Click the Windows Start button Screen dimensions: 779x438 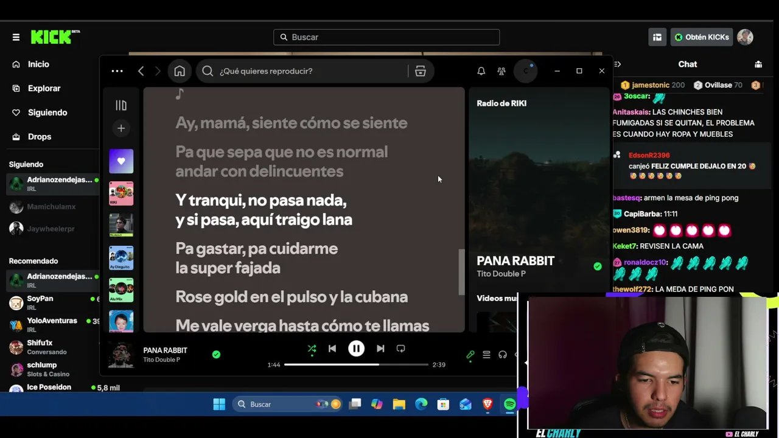click(x=219, y=404)
